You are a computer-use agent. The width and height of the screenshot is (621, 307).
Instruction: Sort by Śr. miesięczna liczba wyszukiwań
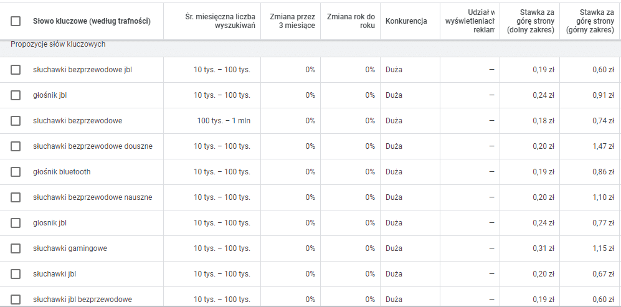(220, 21)
